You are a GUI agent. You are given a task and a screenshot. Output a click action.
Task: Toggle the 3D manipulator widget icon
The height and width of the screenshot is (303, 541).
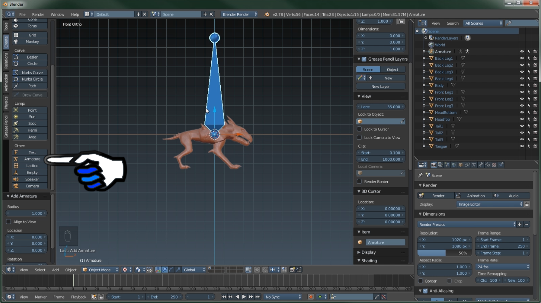pyautogui.click(x=158, y=270)
